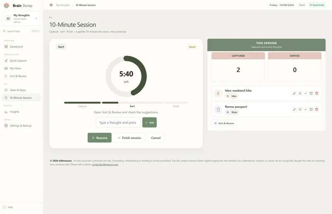The height and width of the screenshot is (214, 332).
Task: Click the breadcrumb logo icon
Action: [x=51, y=5]
